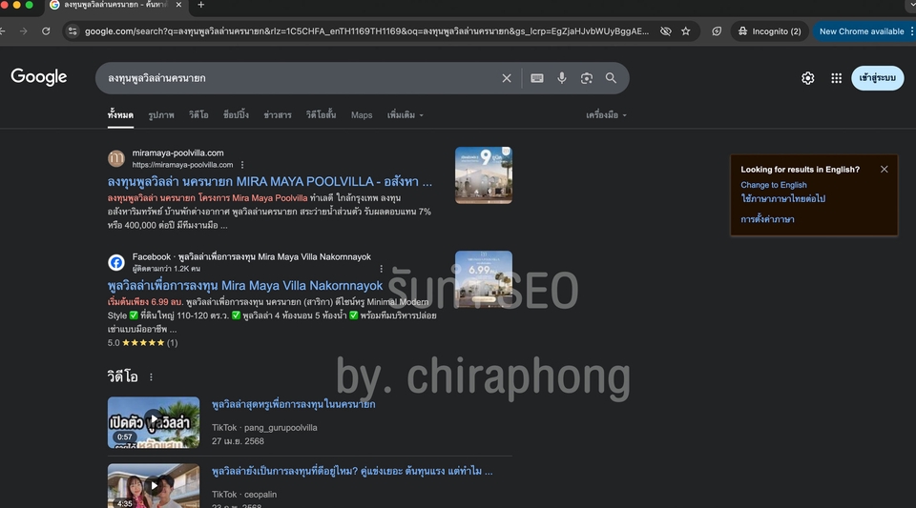Switch to the Maps tab
This screenshot has height=508, width=916.
362,115
